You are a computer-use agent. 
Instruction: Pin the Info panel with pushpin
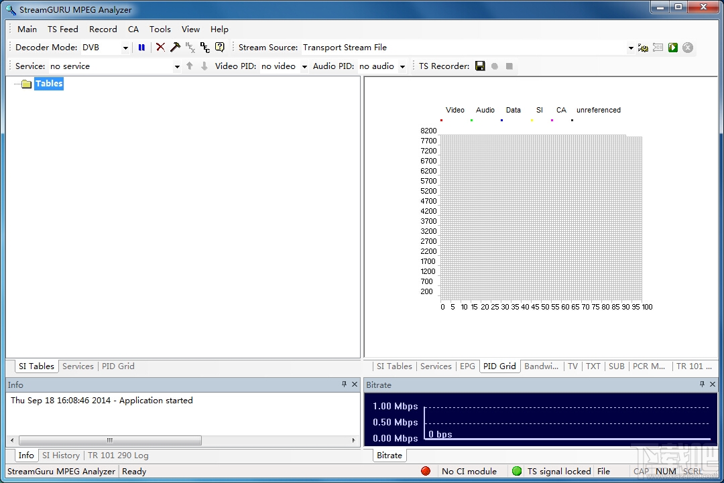pyautogui.click(x=345, y=385)
